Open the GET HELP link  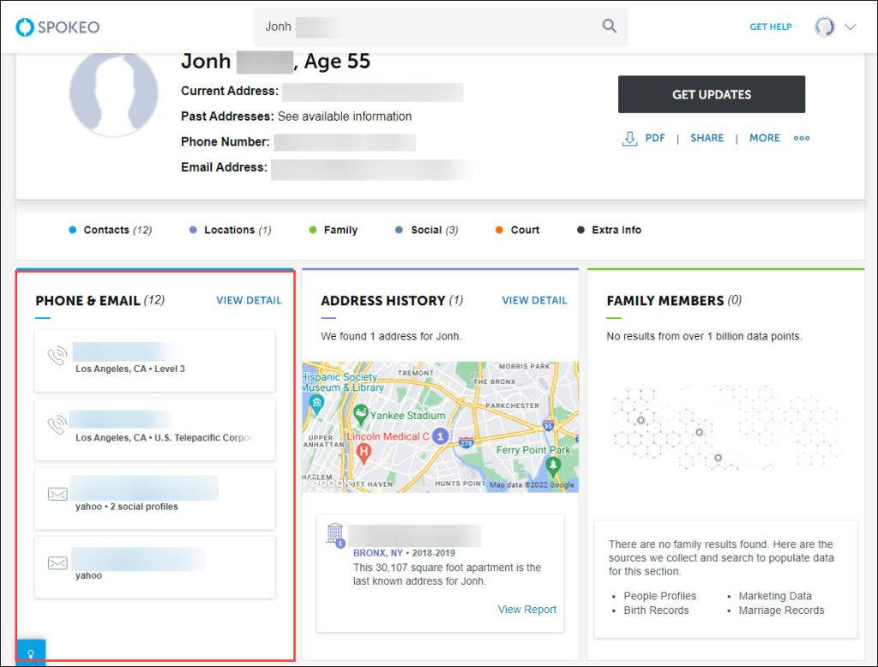(770, 27)
